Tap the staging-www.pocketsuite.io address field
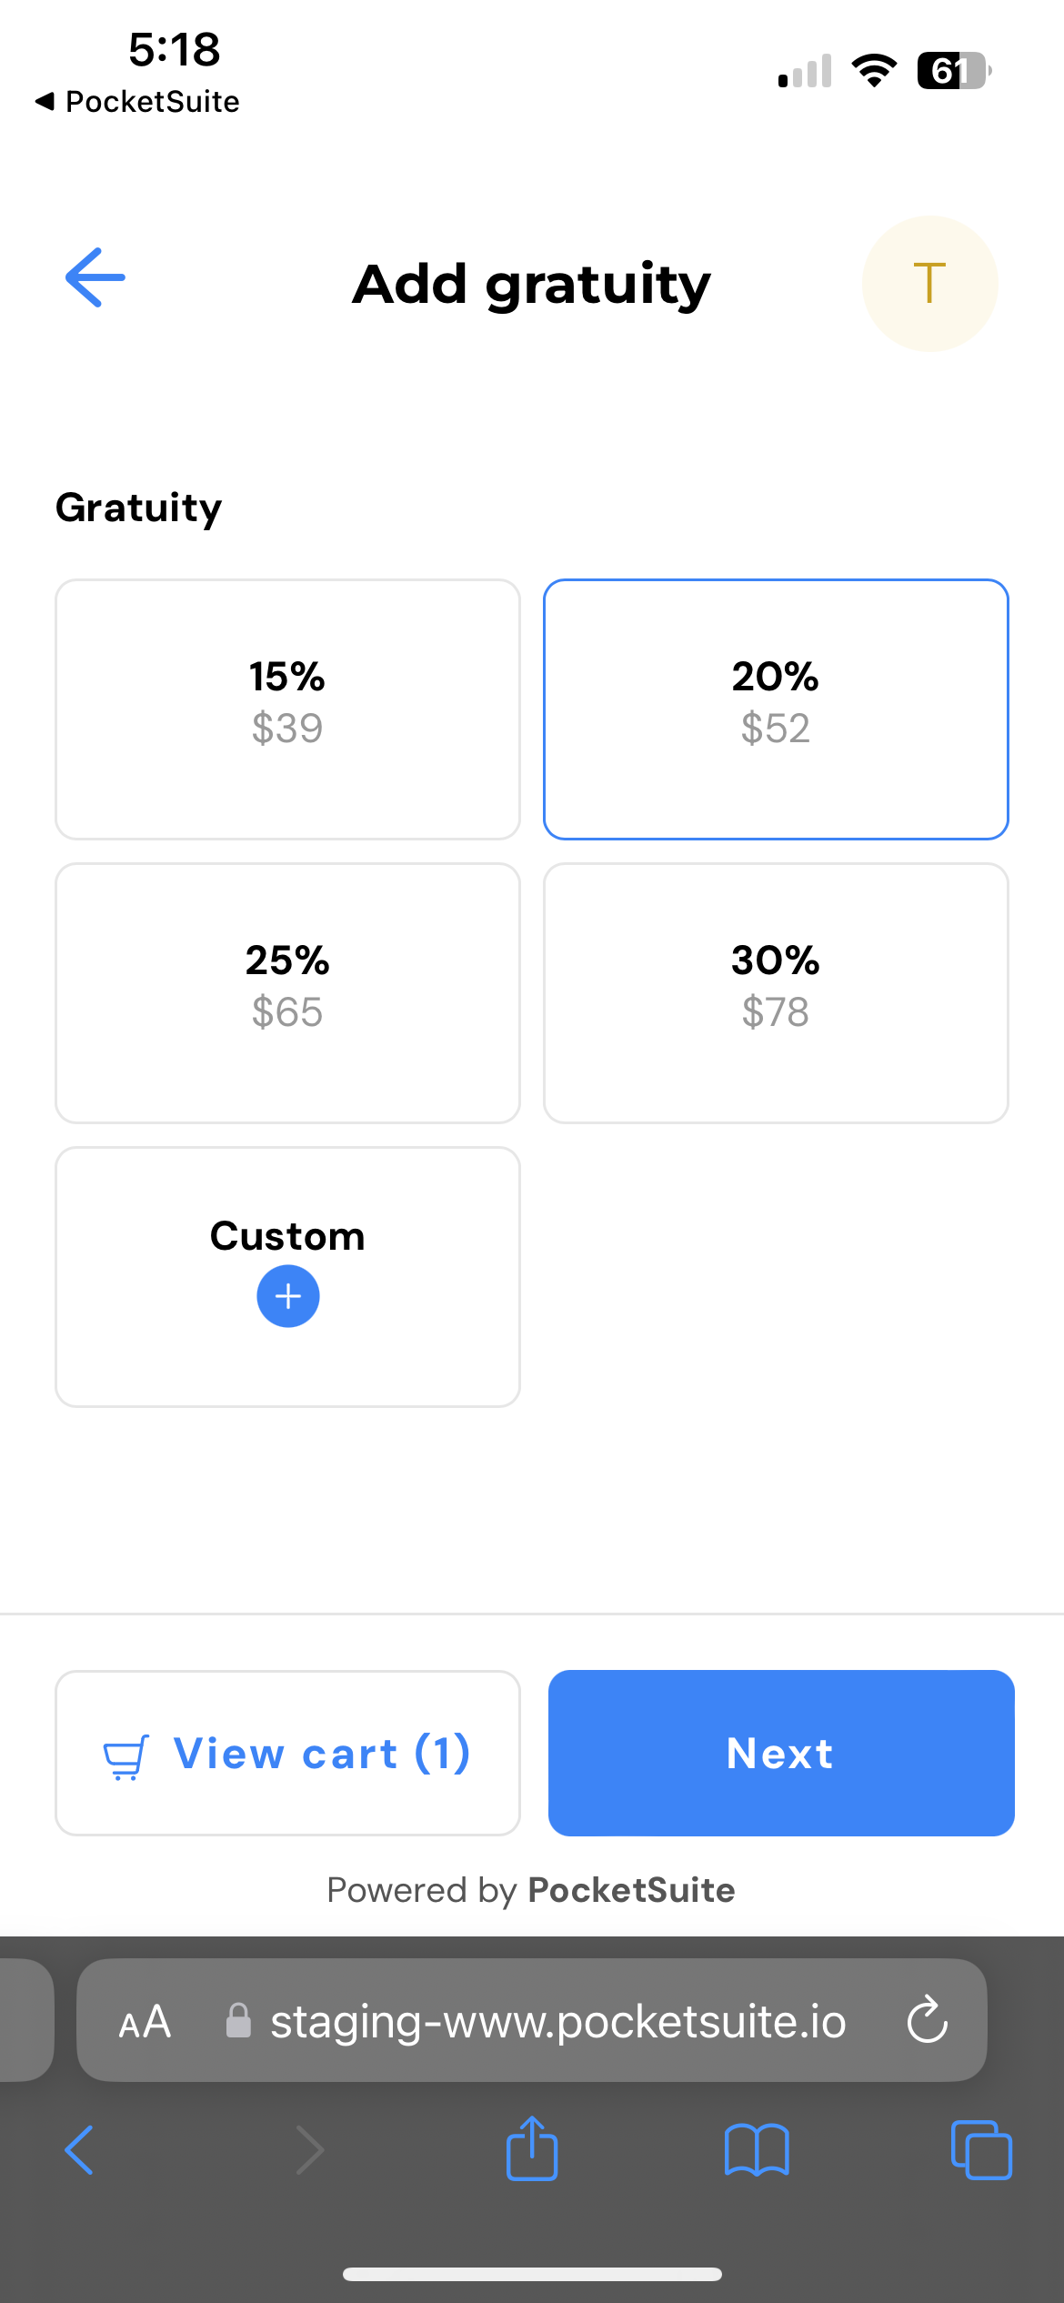 click(557, 2021)
